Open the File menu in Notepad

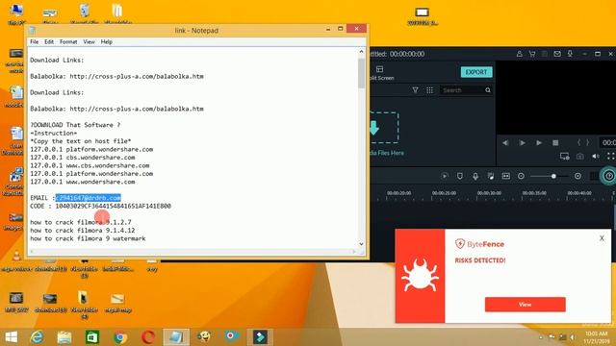click(35, 41)
